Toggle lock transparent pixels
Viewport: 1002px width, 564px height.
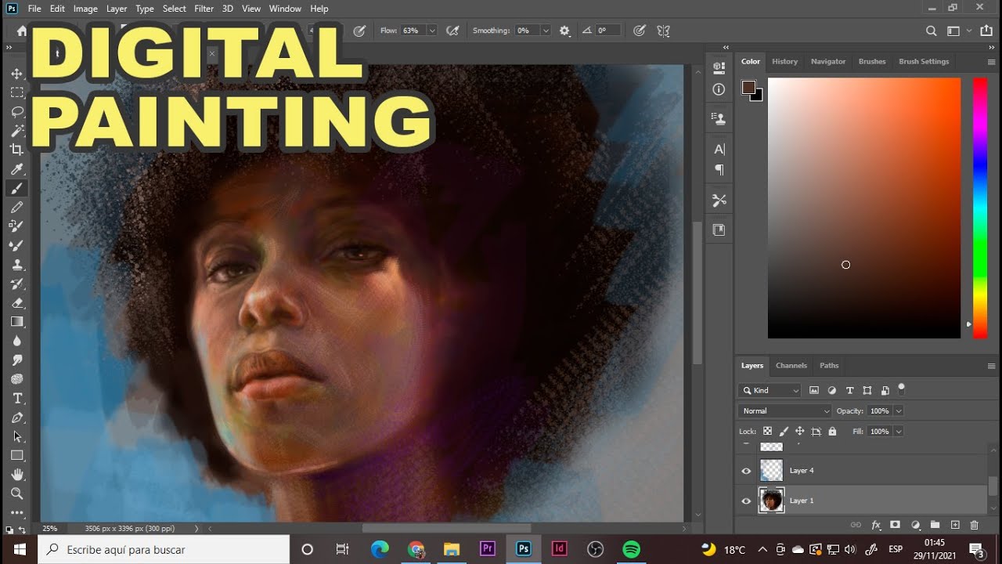click(x=767, y=431)
